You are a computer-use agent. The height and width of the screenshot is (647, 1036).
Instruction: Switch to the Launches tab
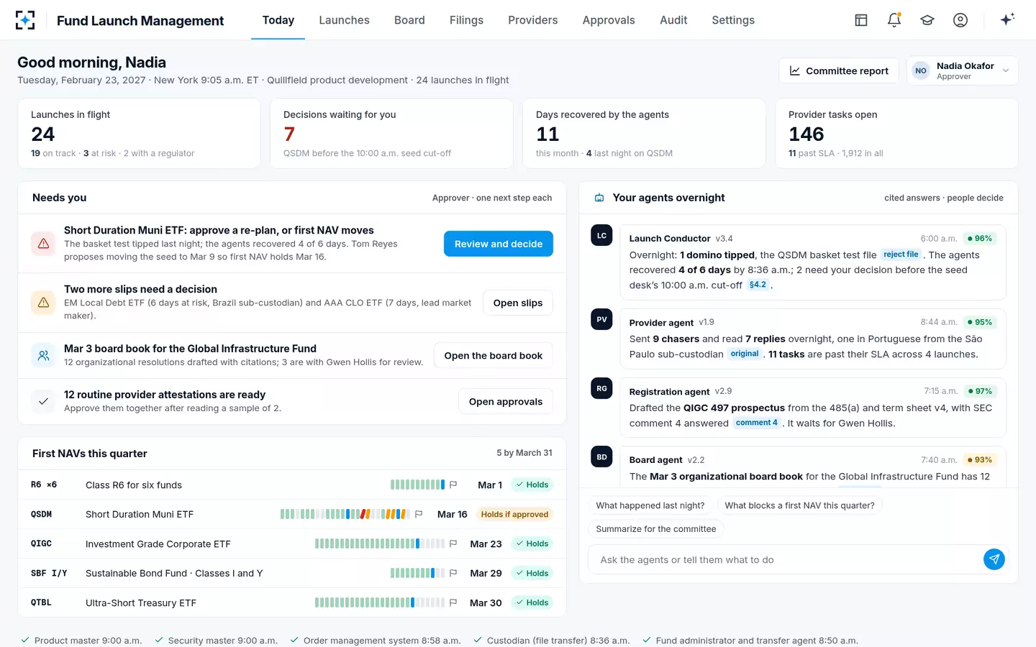pos(344,20)
